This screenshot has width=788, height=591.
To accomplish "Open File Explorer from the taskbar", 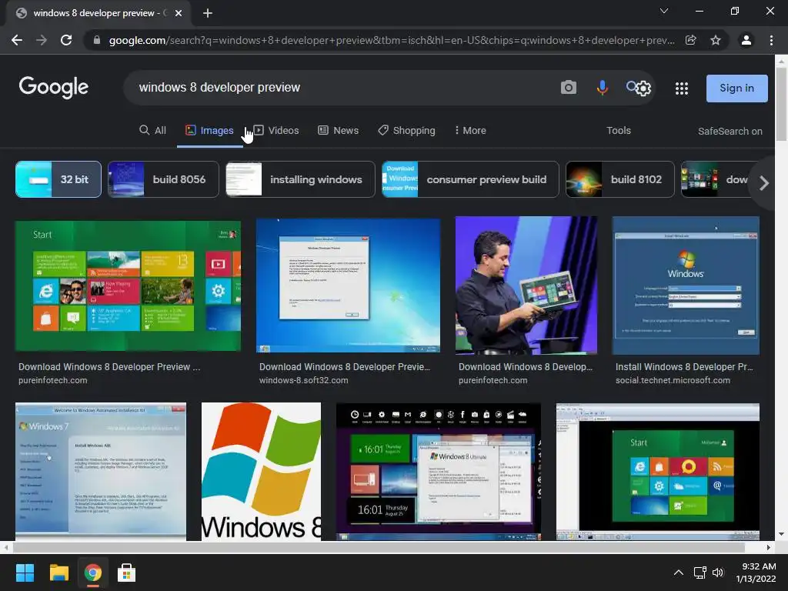I will tap(58, 573).
